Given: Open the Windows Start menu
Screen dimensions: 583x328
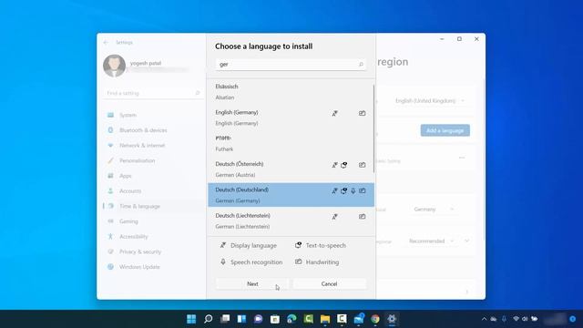Looking at the screenshot, I should (x=191, y=319).
